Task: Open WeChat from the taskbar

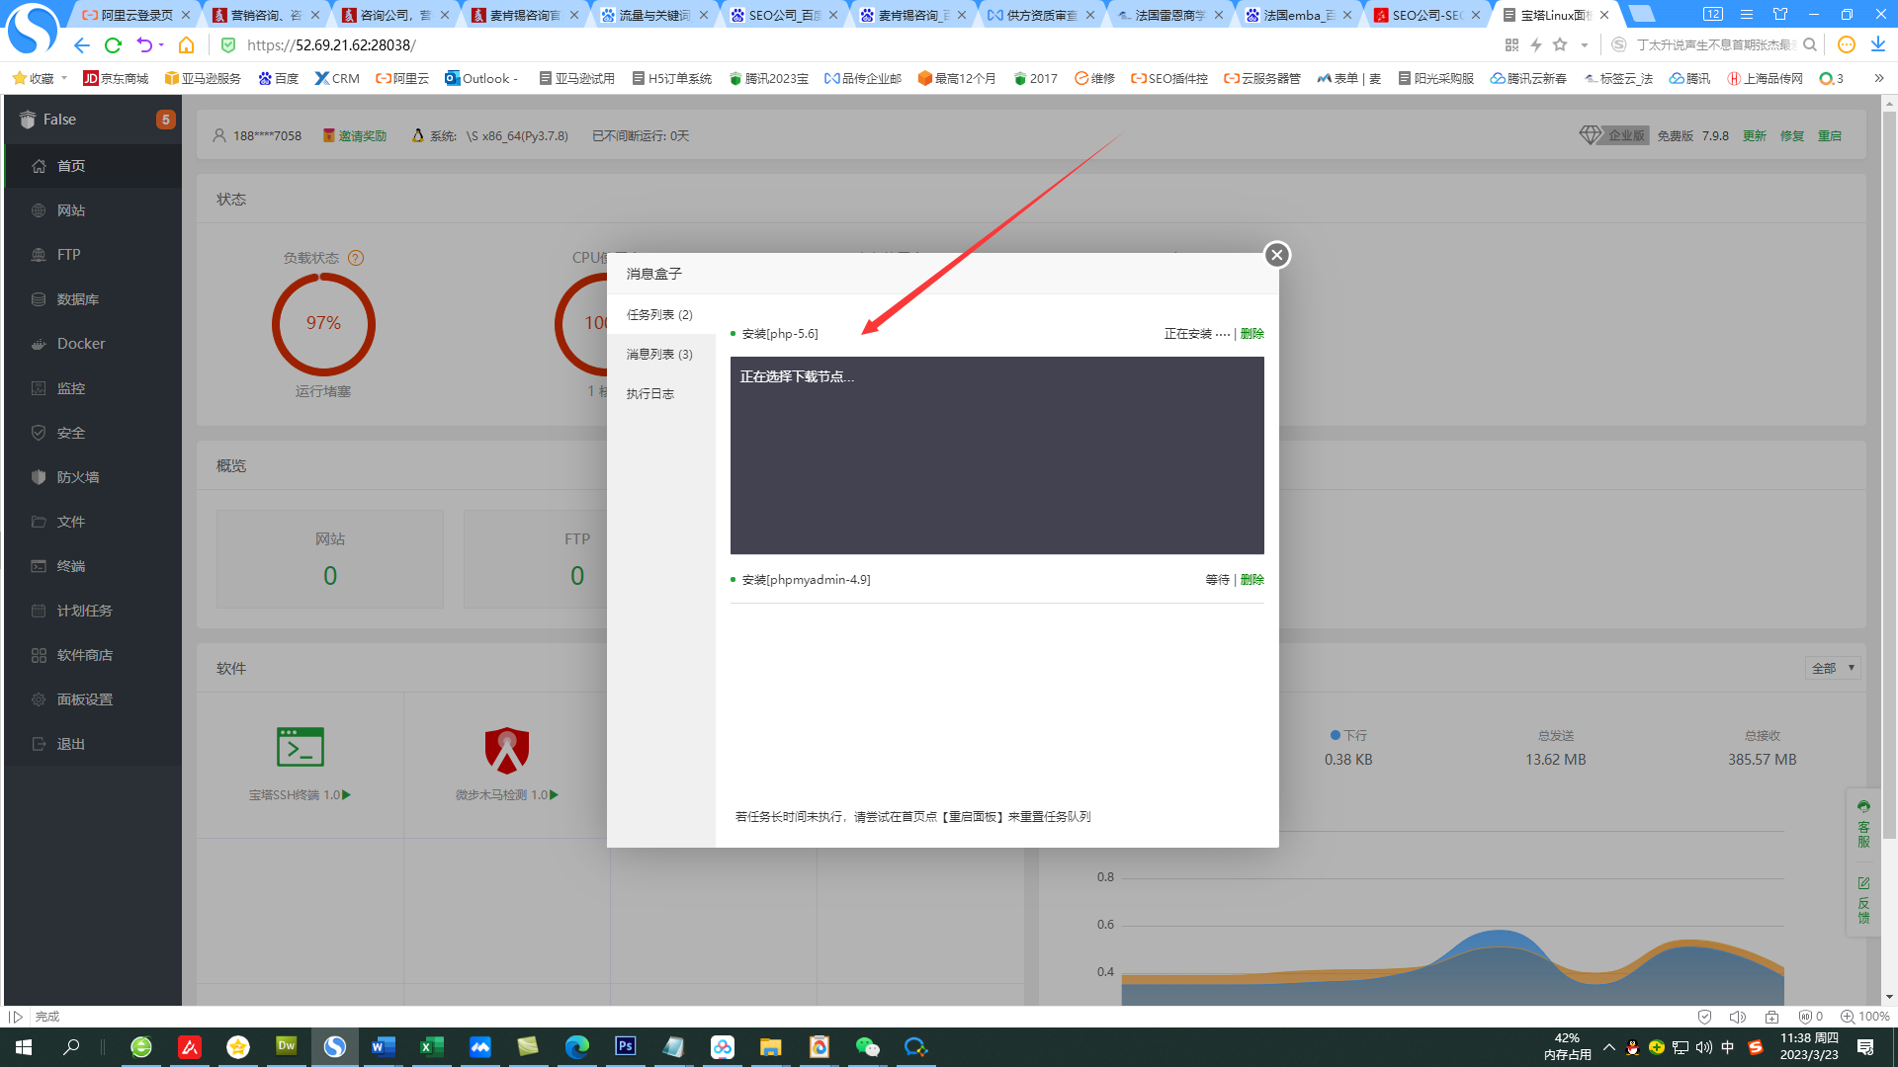Action: [867, 1046]
